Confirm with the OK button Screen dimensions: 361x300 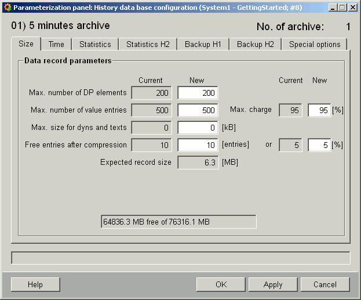pyautogui.click(x=221, y=284)
